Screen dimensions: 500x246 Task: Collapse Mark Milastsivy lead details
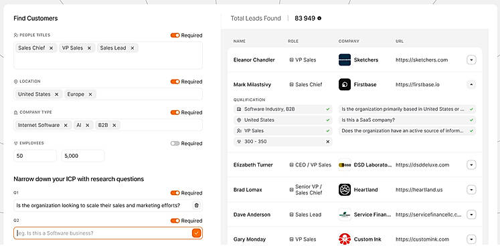pyautogui.click(x=471, y=84)
